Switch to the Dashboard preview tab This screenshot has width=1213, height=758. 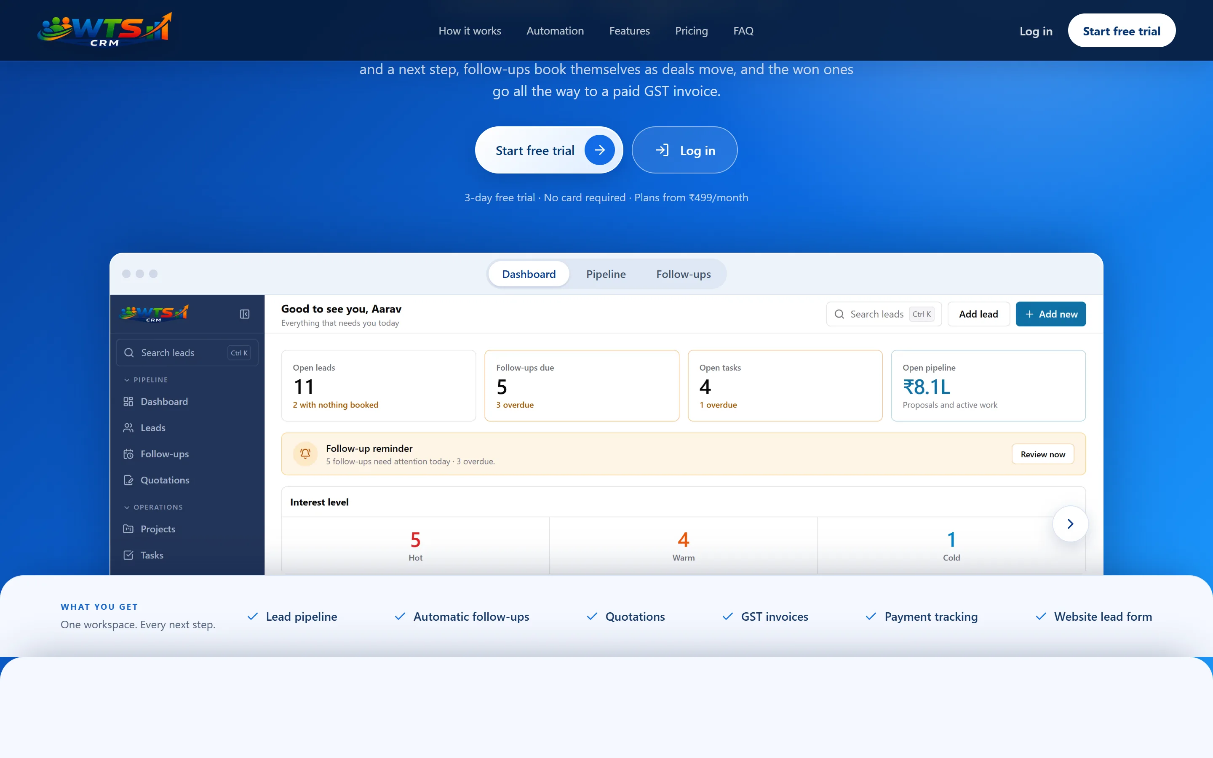[529, 274]
